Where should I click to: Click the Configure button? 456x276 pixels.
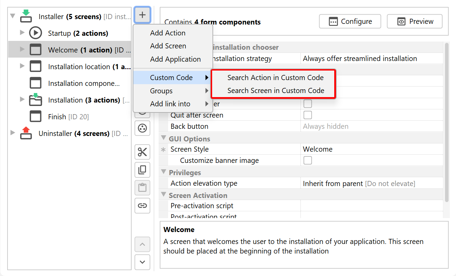point(350,21)
